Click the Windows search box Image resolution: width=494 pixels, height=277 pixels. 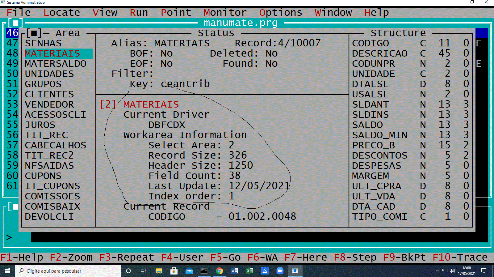[68, 271]
